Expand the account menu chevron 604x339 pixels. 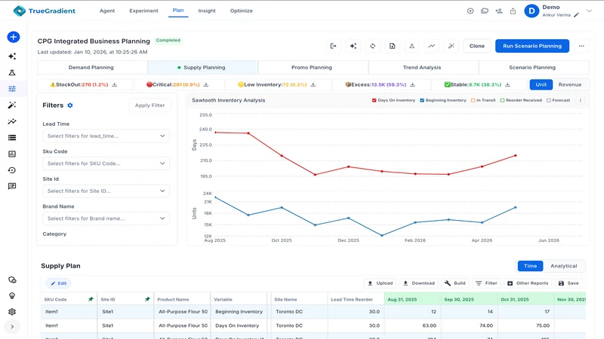589,11
